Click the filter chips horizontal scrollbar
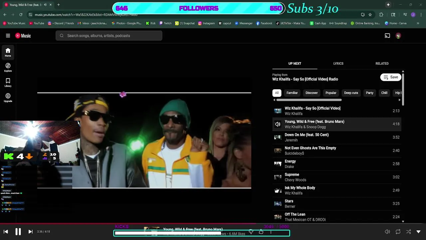426x240 pixels. (309, 100)
